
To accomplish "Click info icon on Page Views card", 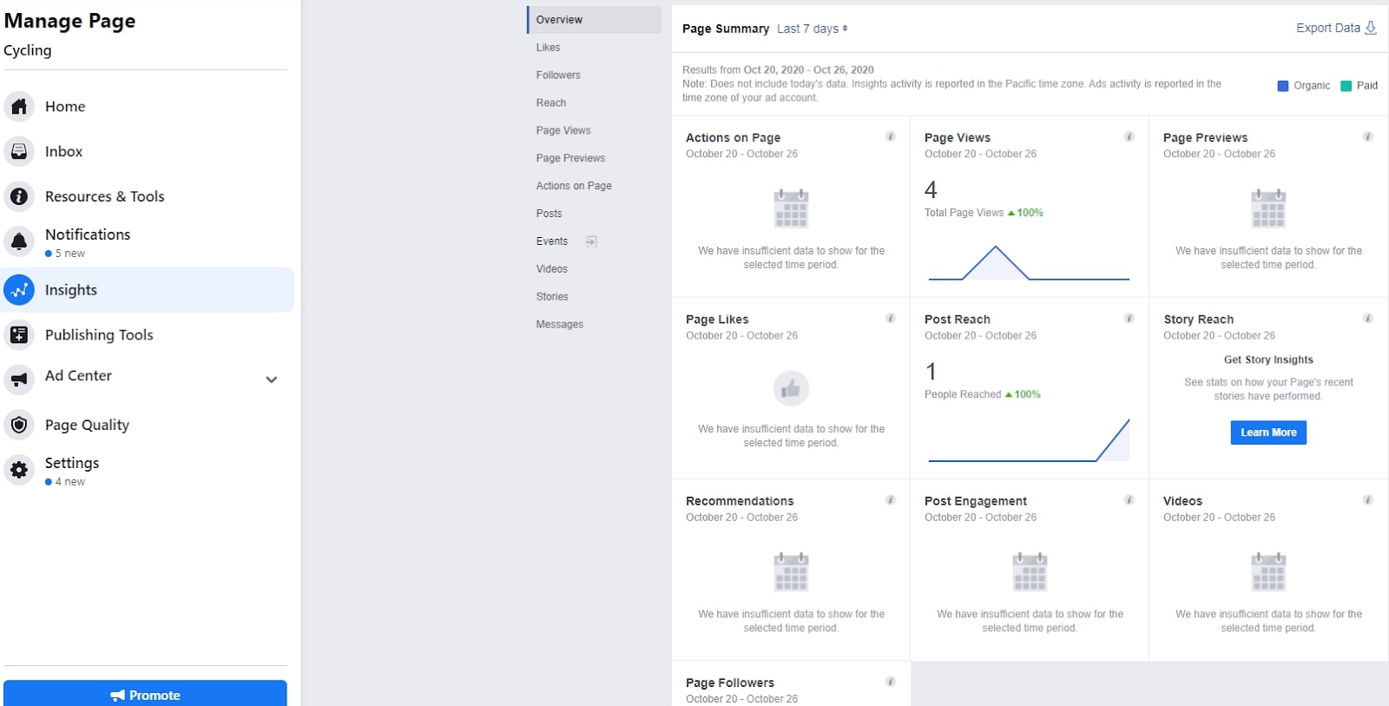I will [x=1129, y=136].
